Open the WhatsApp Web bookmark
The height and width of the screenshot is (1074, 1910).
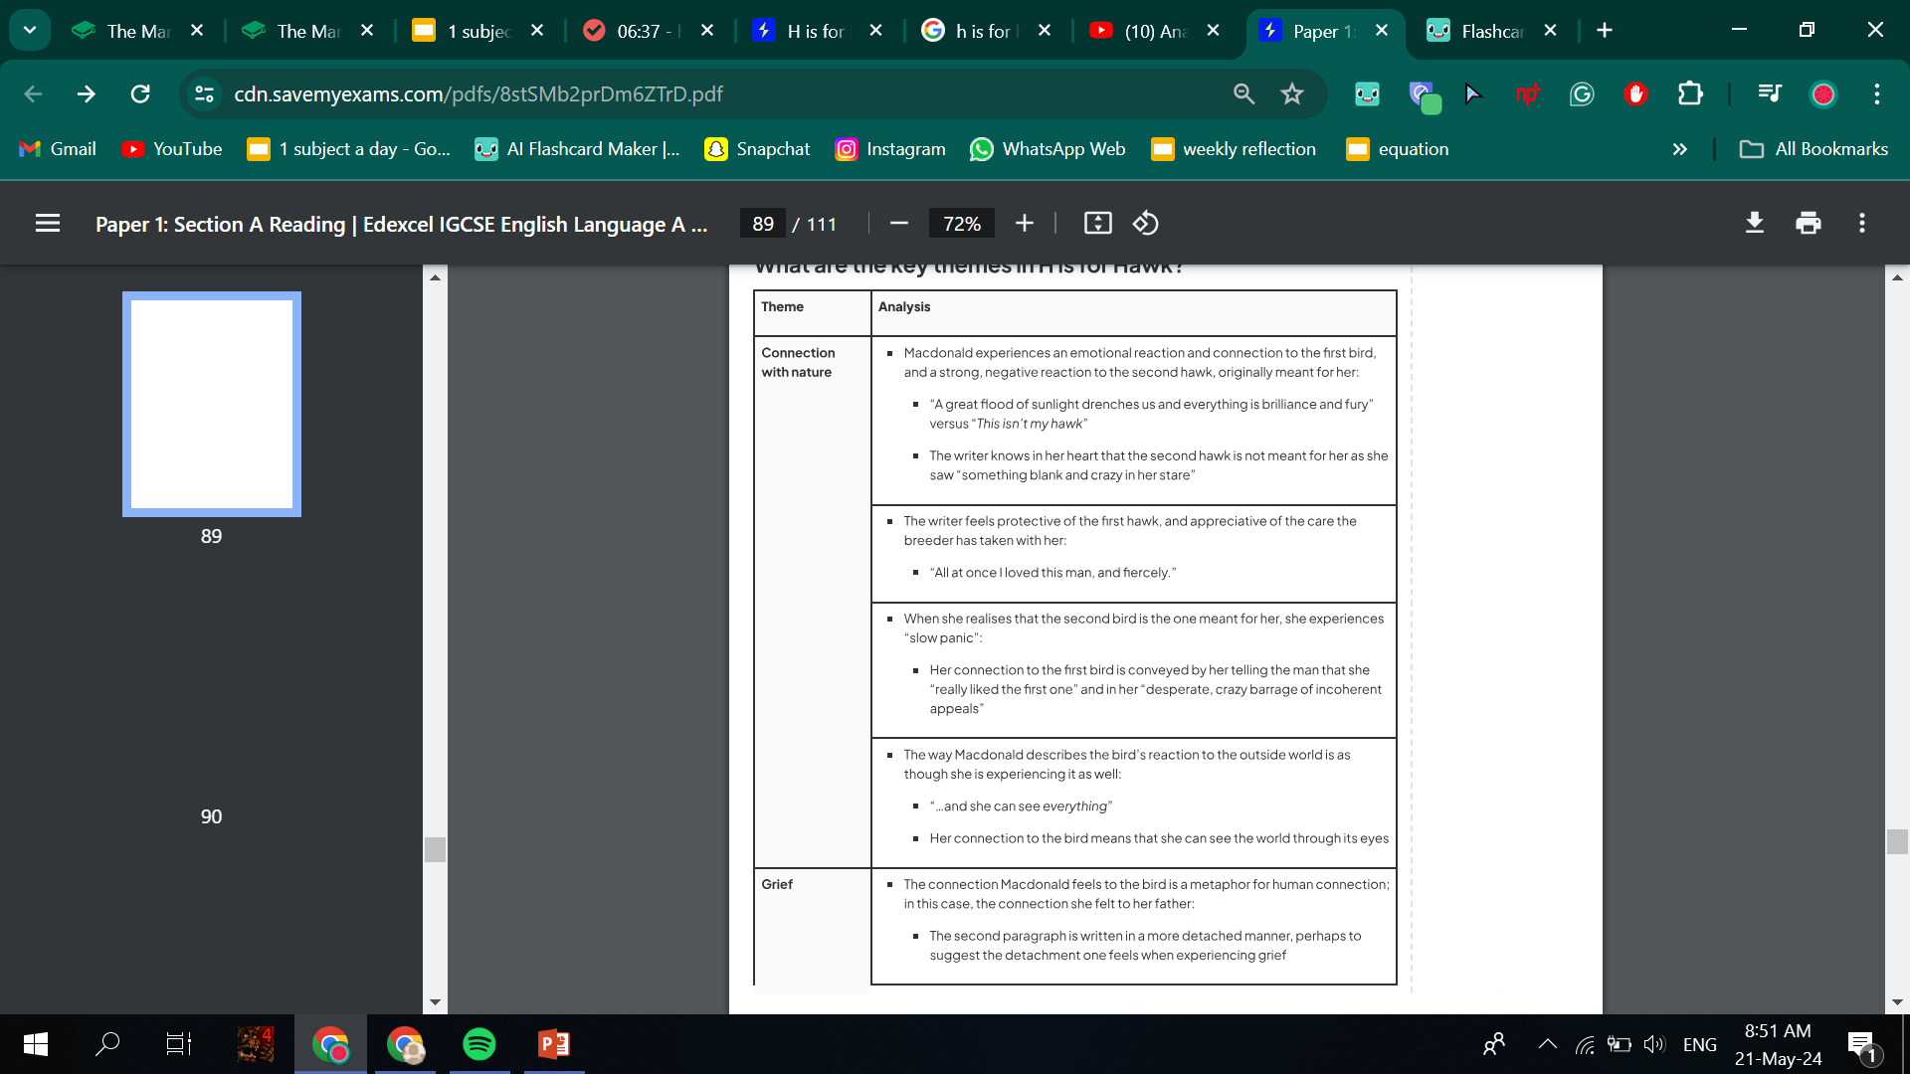click(1048, 149)
